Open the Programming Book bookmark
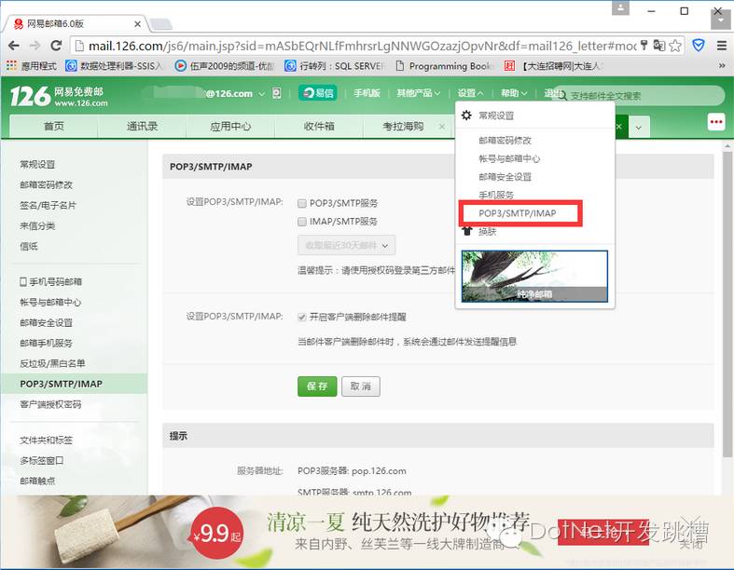The height and width of the screenshot is (570, 734). (445, 66)
